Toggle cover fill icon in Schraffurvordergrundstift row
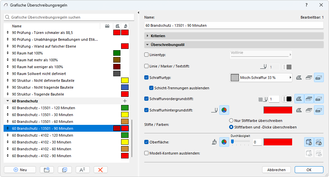The width and height of the screenshot is (329, 177). click(309, 99)
